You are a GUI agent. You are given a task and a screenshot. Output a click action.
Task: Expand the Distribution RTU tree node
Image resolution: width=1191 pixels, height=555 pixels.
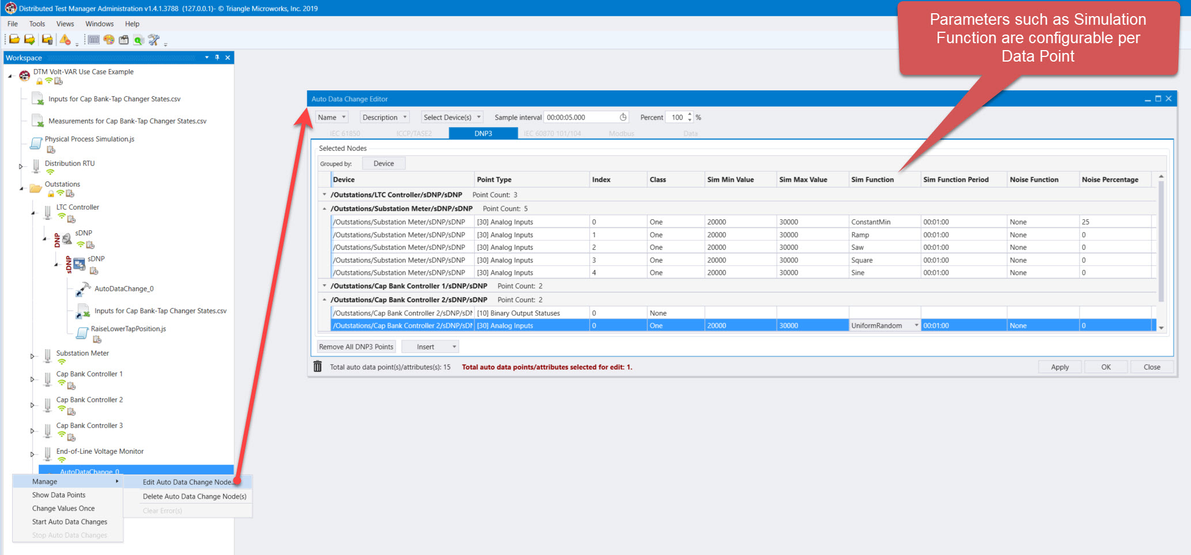click(21, 166)
